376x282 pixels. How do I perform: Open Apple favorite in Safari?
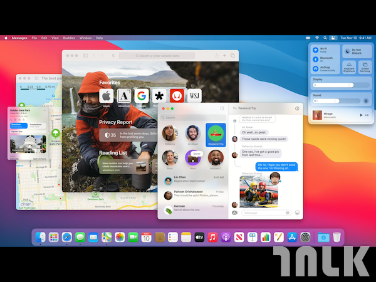[x=107, y=96]
